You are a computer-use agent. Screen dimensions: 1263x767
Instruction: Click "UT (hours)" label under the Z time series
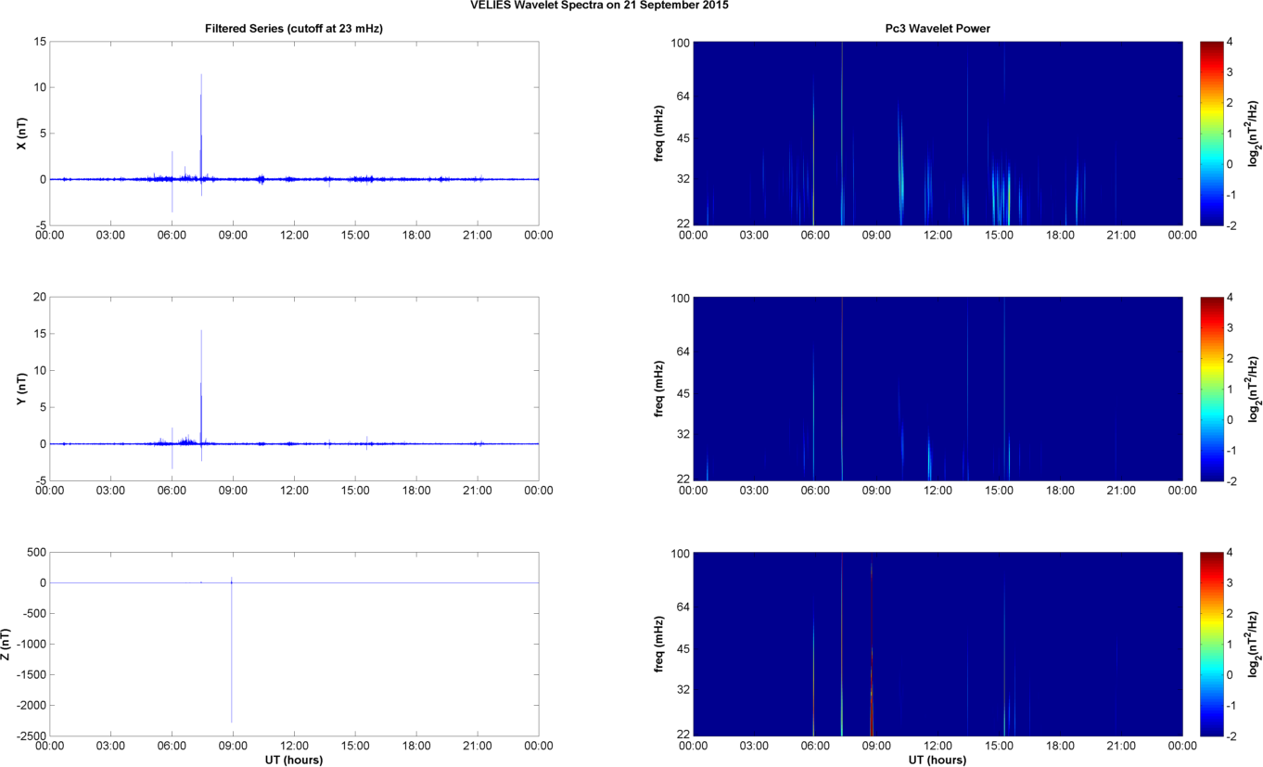[294, 760]
